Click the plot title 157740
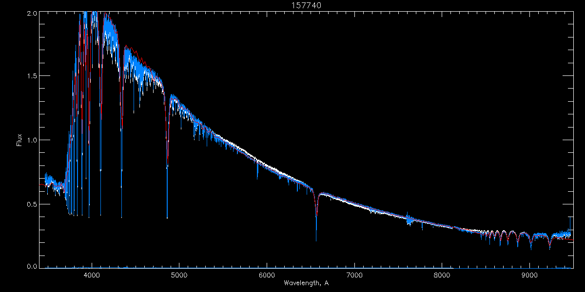Screen dimensions: 585x292 tap(307, 5)
